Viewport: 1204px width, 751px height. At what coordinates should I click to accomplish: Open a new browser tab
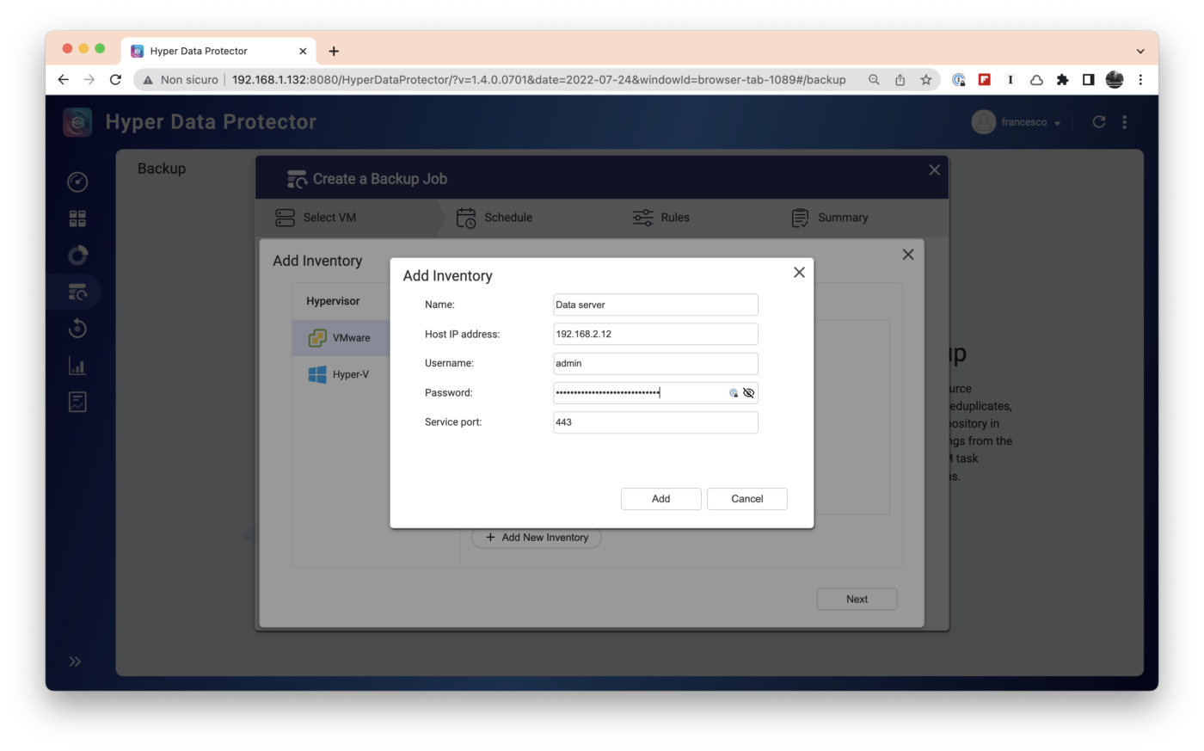tap(334, 52)
